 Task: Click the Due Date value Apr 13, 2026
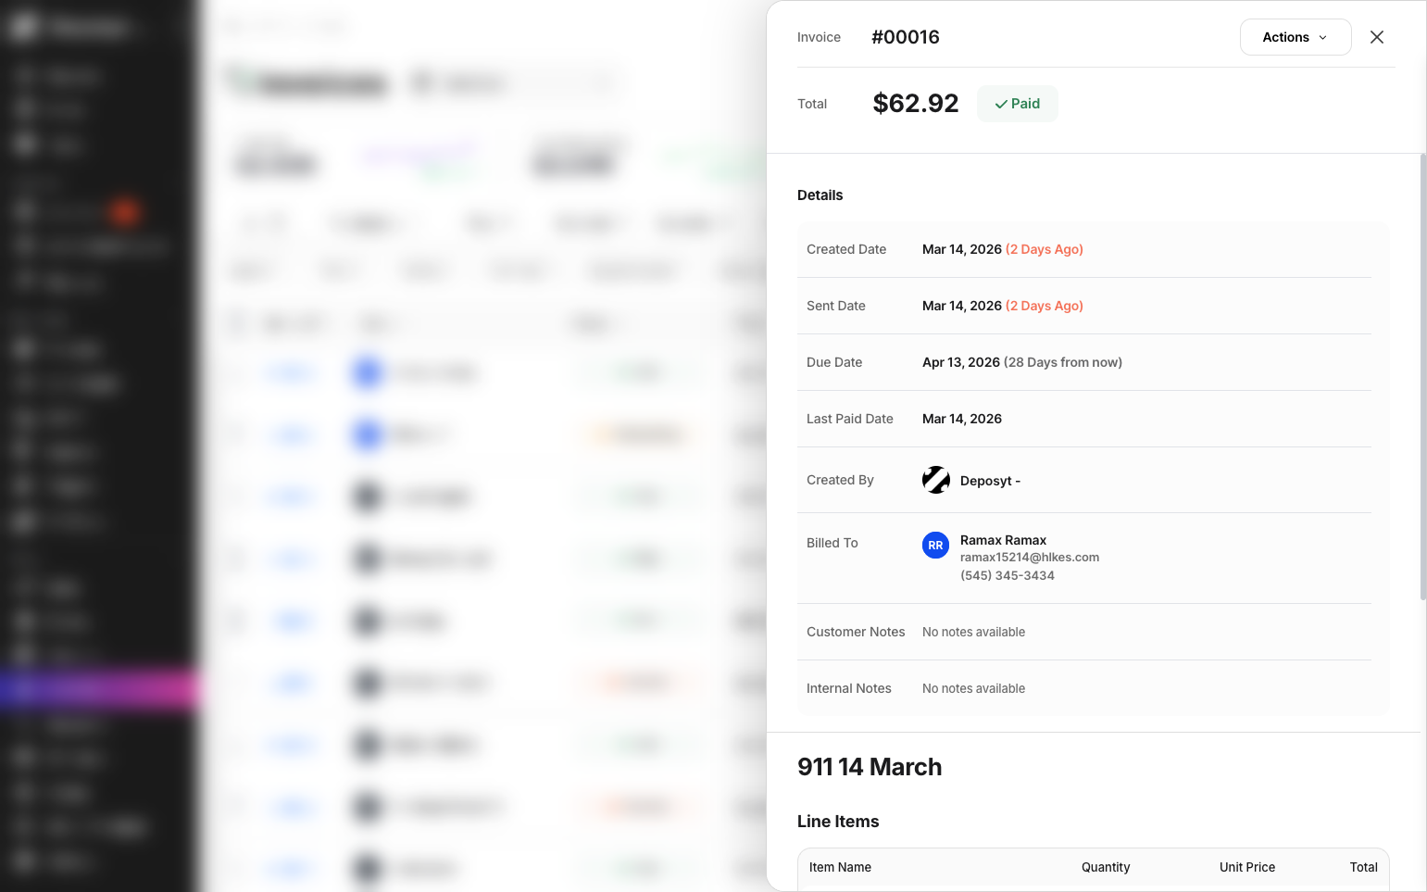(961, 362)
